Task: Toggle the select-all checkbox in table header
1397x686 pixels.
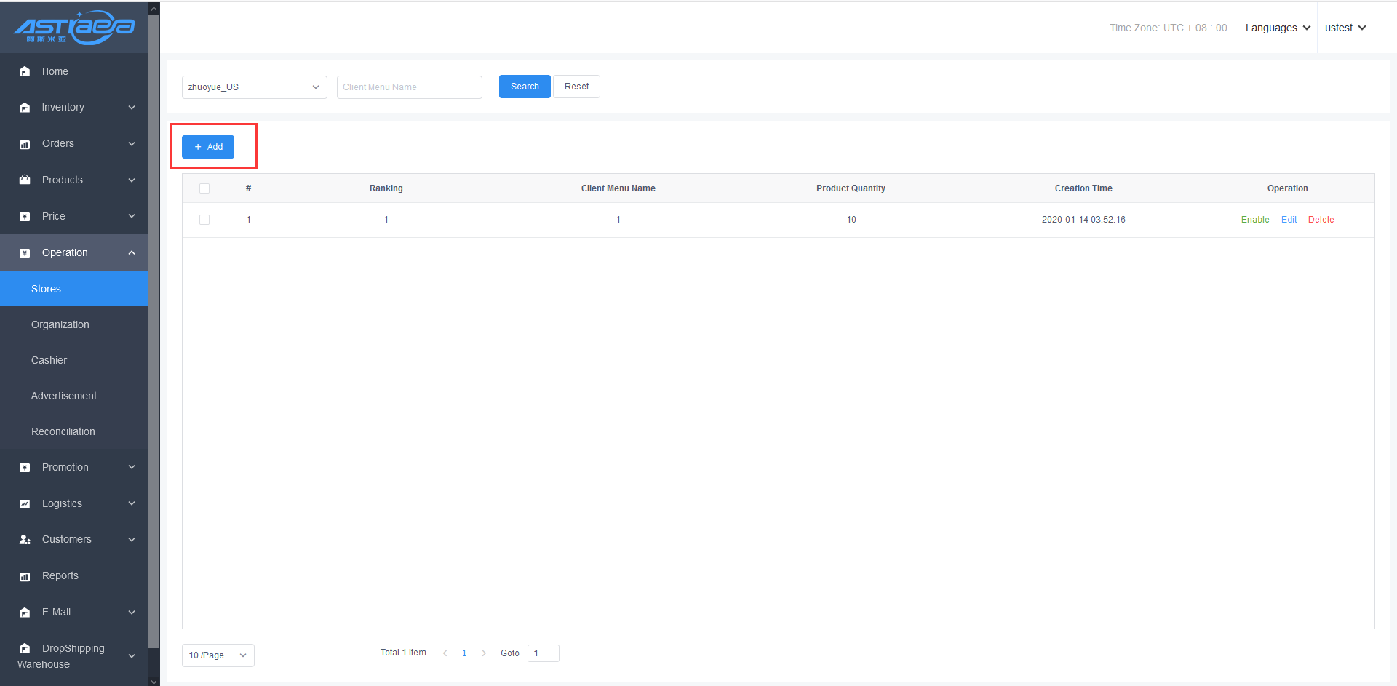Action: 204,188
